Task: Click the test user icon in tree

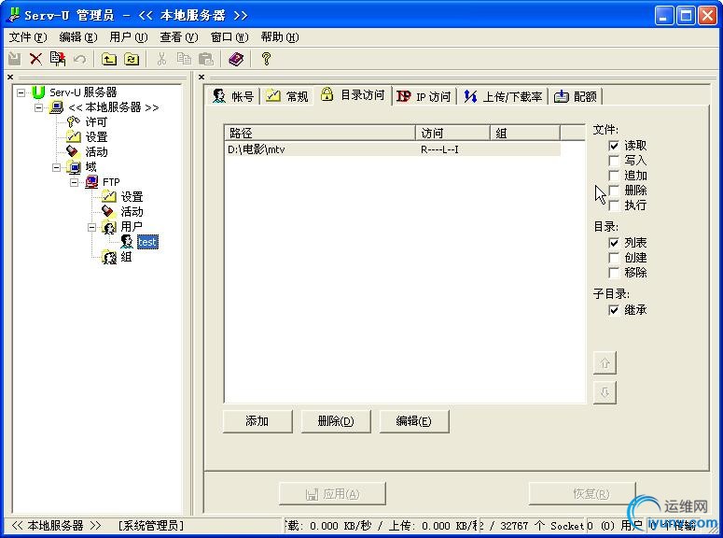Action: tap(127, 242)
